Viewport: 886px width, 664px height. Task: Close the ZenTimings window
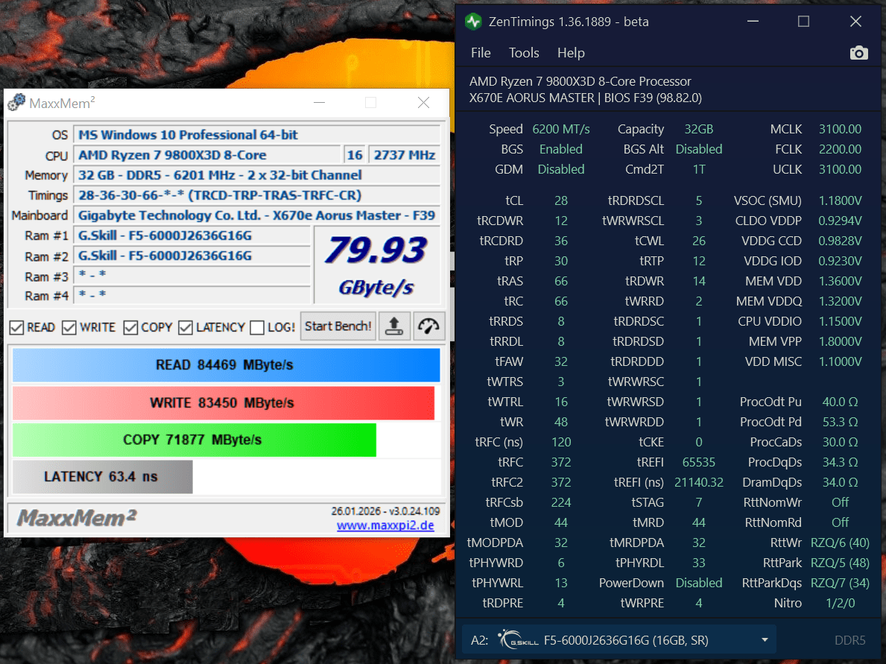click(x=855, y=22)
